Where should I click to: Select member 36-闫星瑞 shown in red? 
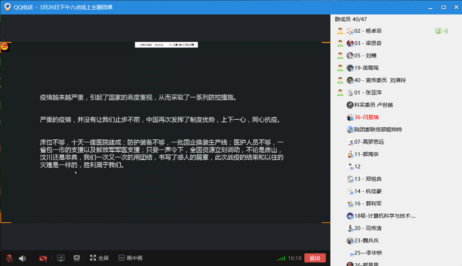pyautogui.click(x=366, y=117)
